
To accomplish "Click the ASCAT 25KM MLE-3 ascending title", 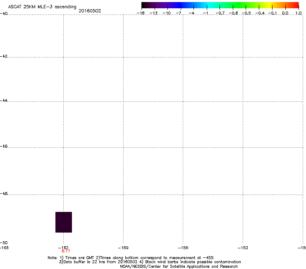I will pos(42,7).
